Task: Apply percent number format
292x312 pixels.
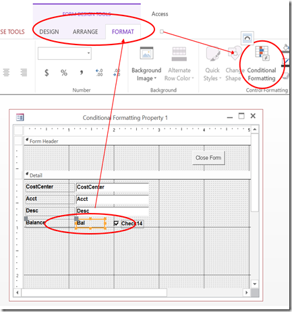Action: pyautogui.click(x=64, y=73)
